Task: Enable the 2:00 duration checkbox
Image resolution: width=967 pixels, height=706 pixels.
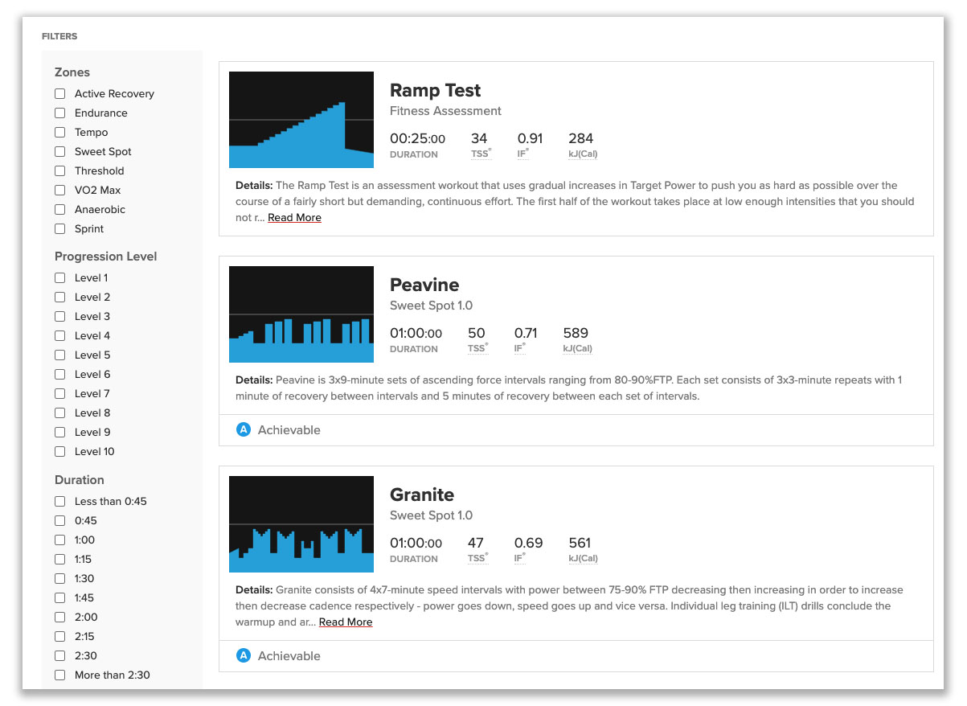Action: (59, 617)
